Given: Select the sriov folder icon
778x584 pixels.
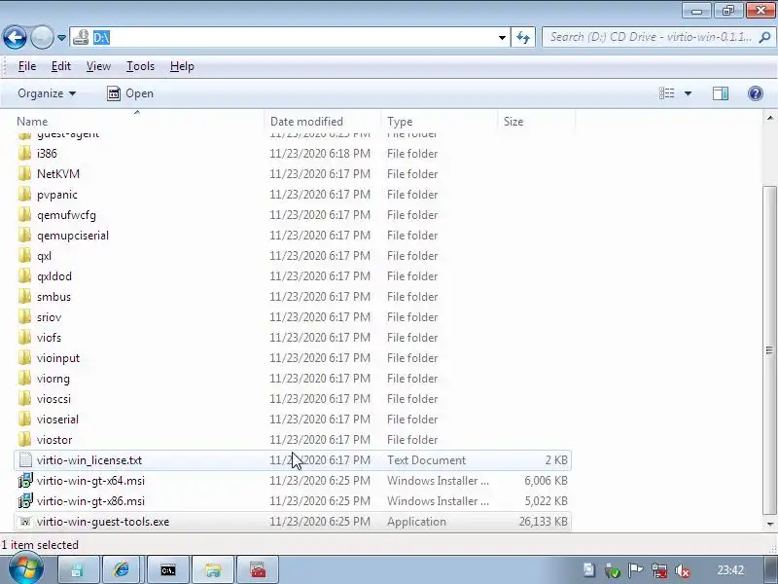Looking at the screenshot, I should (x=25, y=317).
